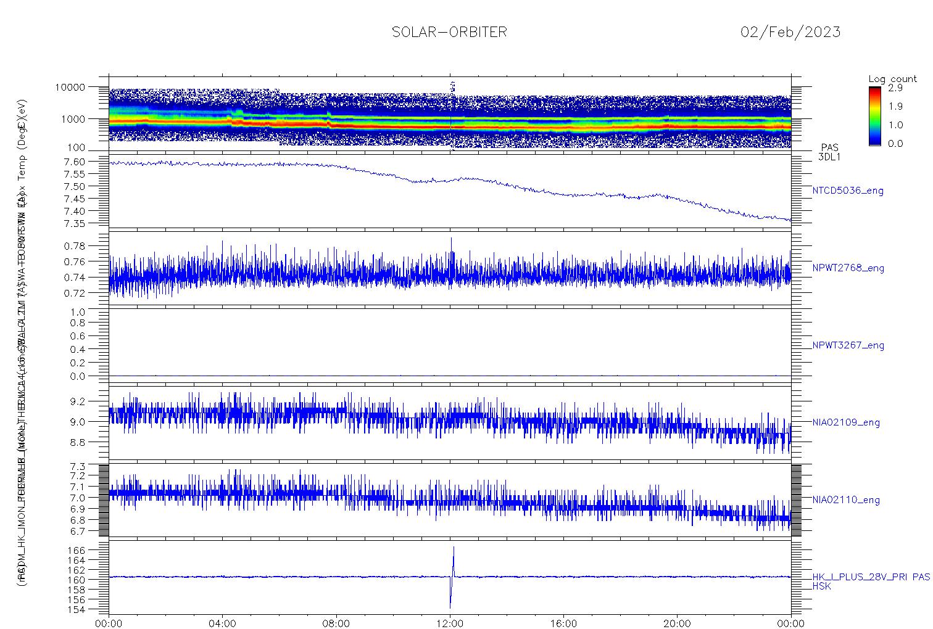
Task: Select the 02/Feb/2023 date label
Action: [x=790, y=32]
